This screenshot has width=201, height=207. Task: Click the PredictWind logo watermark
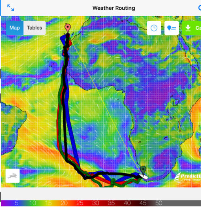[188, 177]
